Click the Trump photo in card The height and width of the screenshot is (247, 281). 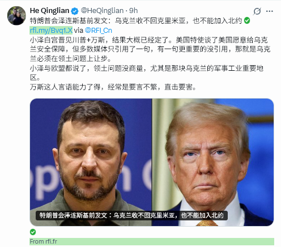213,162
